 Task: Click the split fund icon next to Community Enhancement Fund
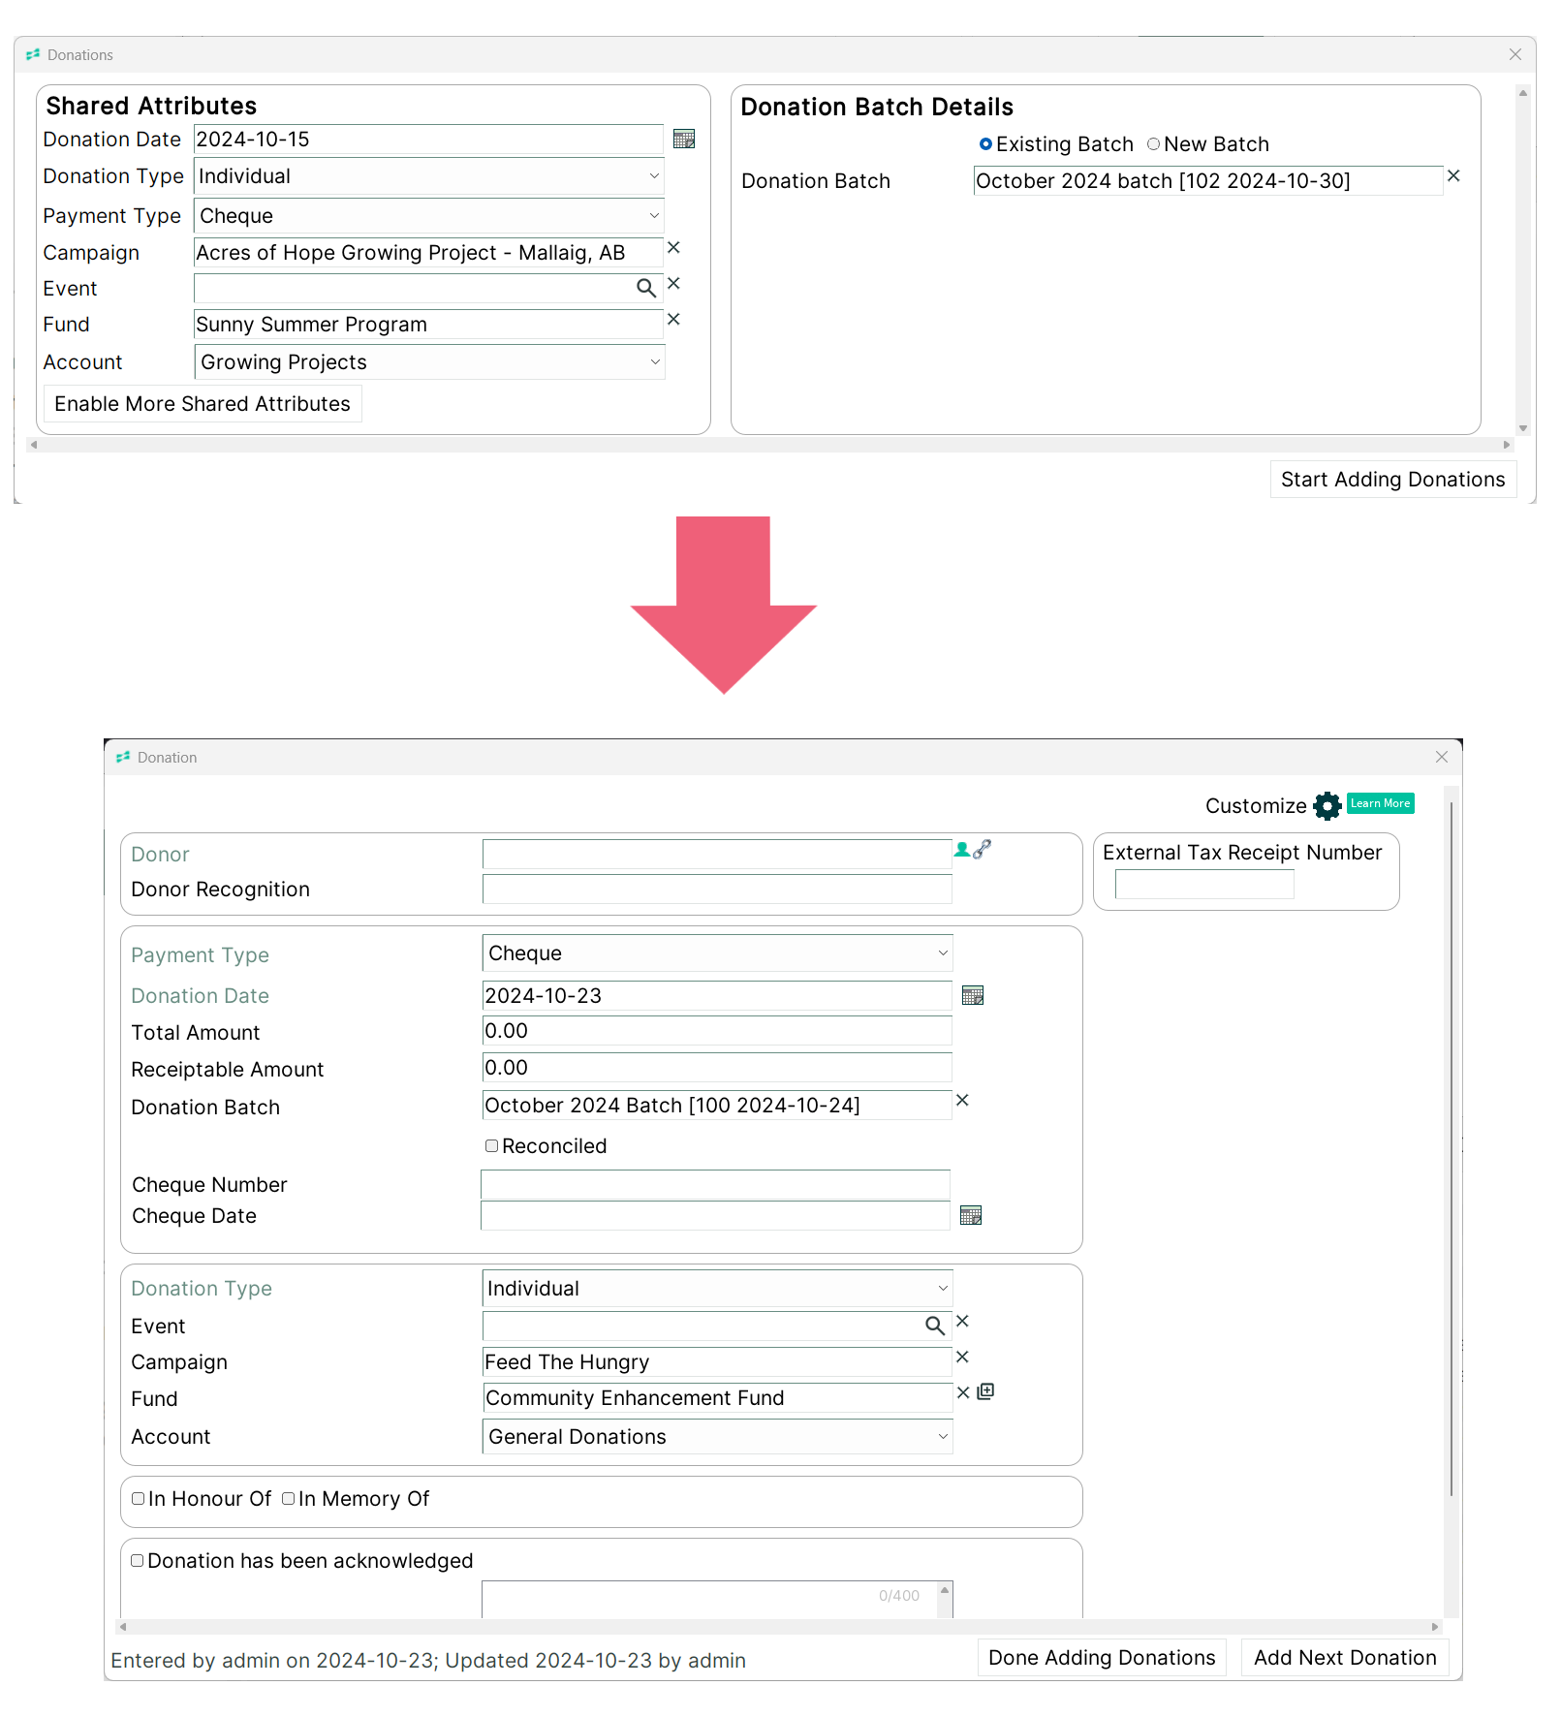click(x=986, y=1392)
